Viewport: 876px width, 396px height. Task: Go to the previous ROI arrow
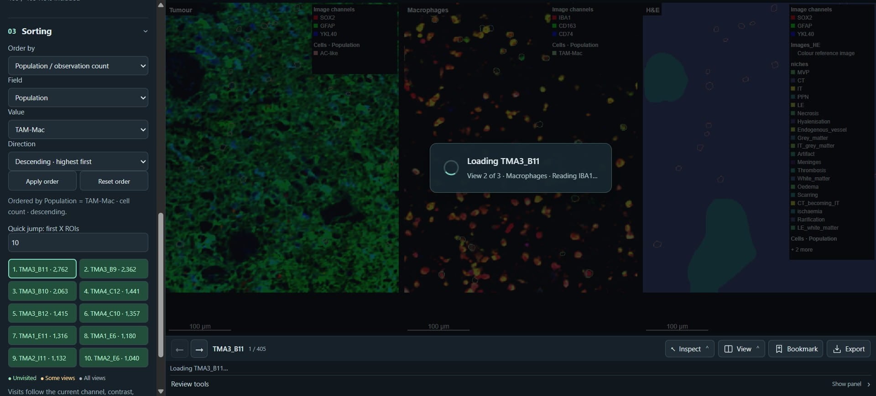coord(179,349)
